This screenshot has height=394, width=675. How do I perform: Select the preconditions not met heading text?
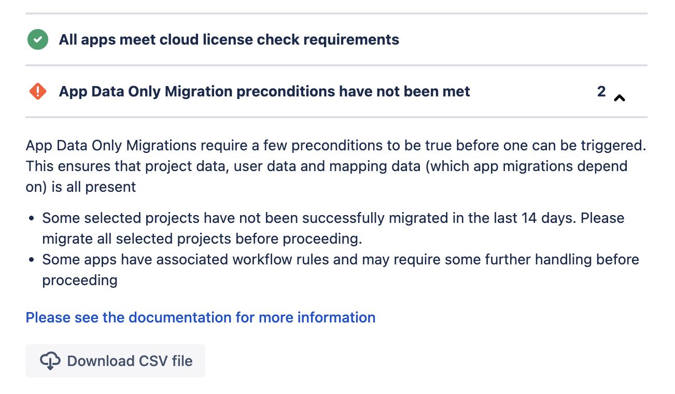tap(265, 91)
